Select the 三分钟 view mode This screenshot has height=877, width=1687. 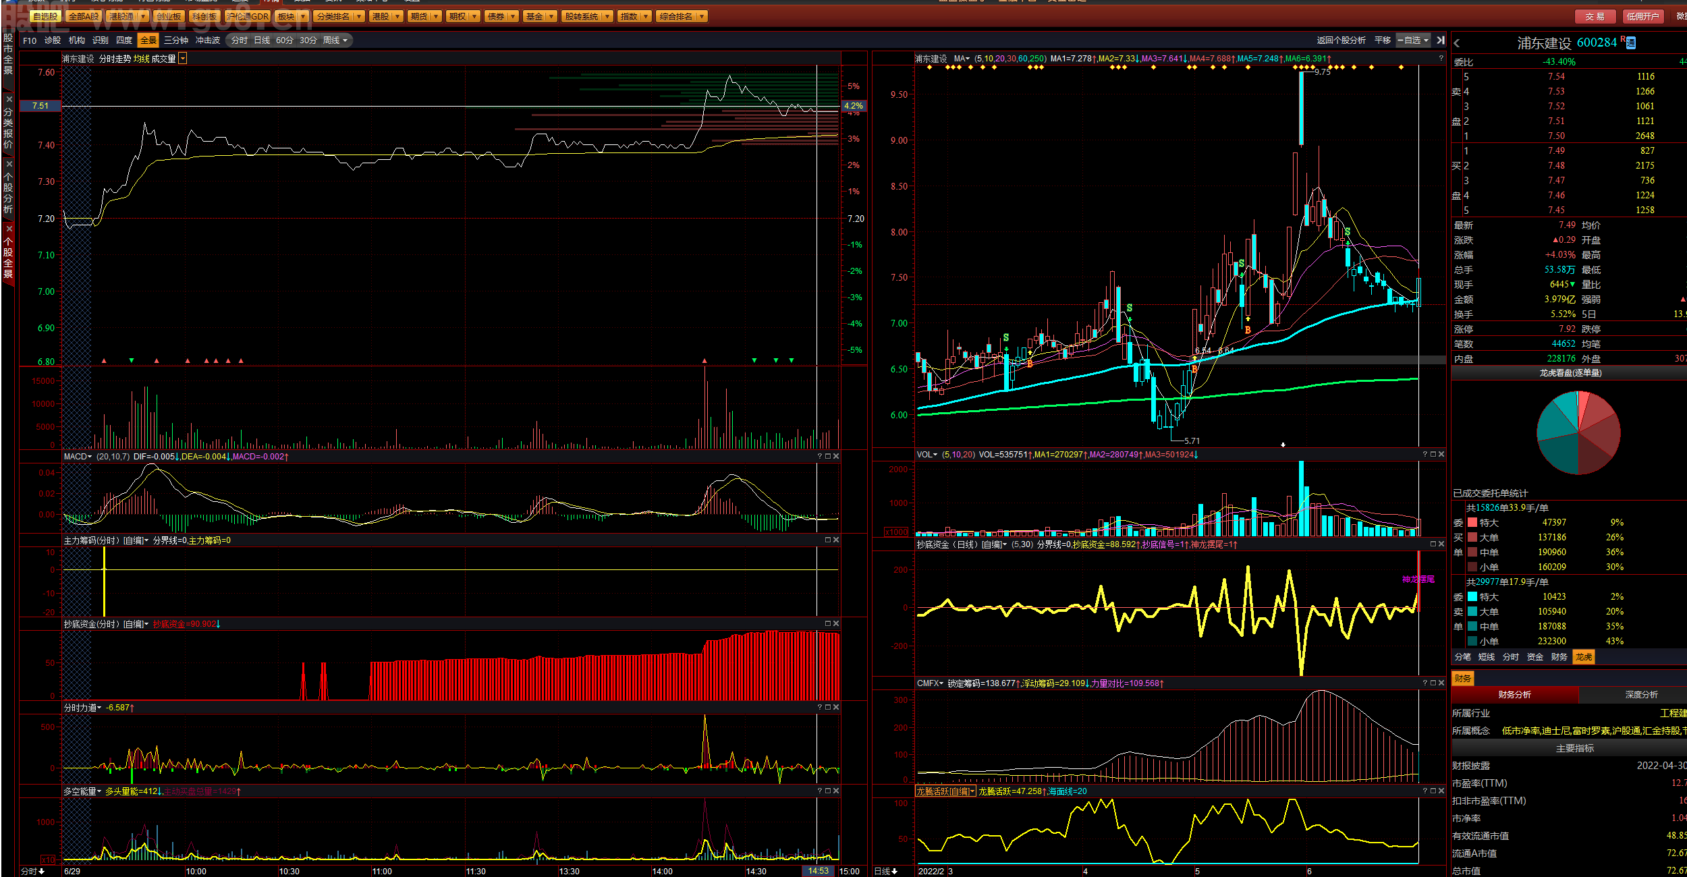176,40
